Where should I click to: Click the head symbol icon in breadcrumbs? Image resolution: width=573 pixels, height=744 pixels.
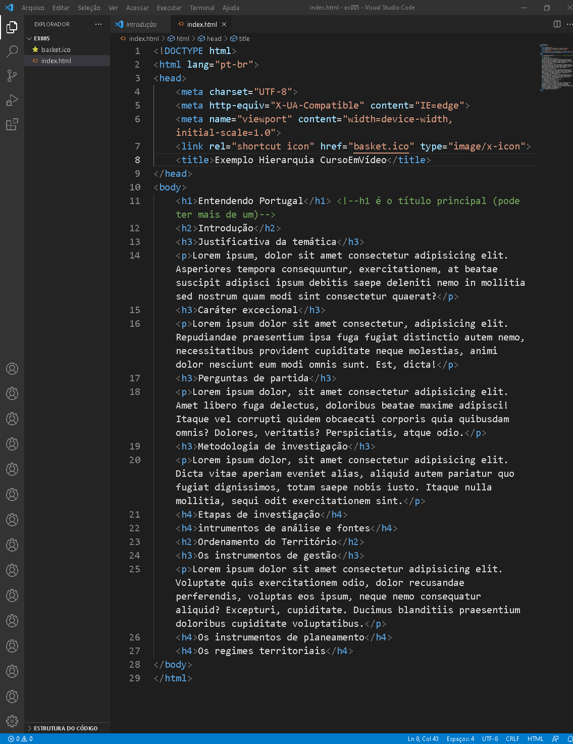pos(201,38)
